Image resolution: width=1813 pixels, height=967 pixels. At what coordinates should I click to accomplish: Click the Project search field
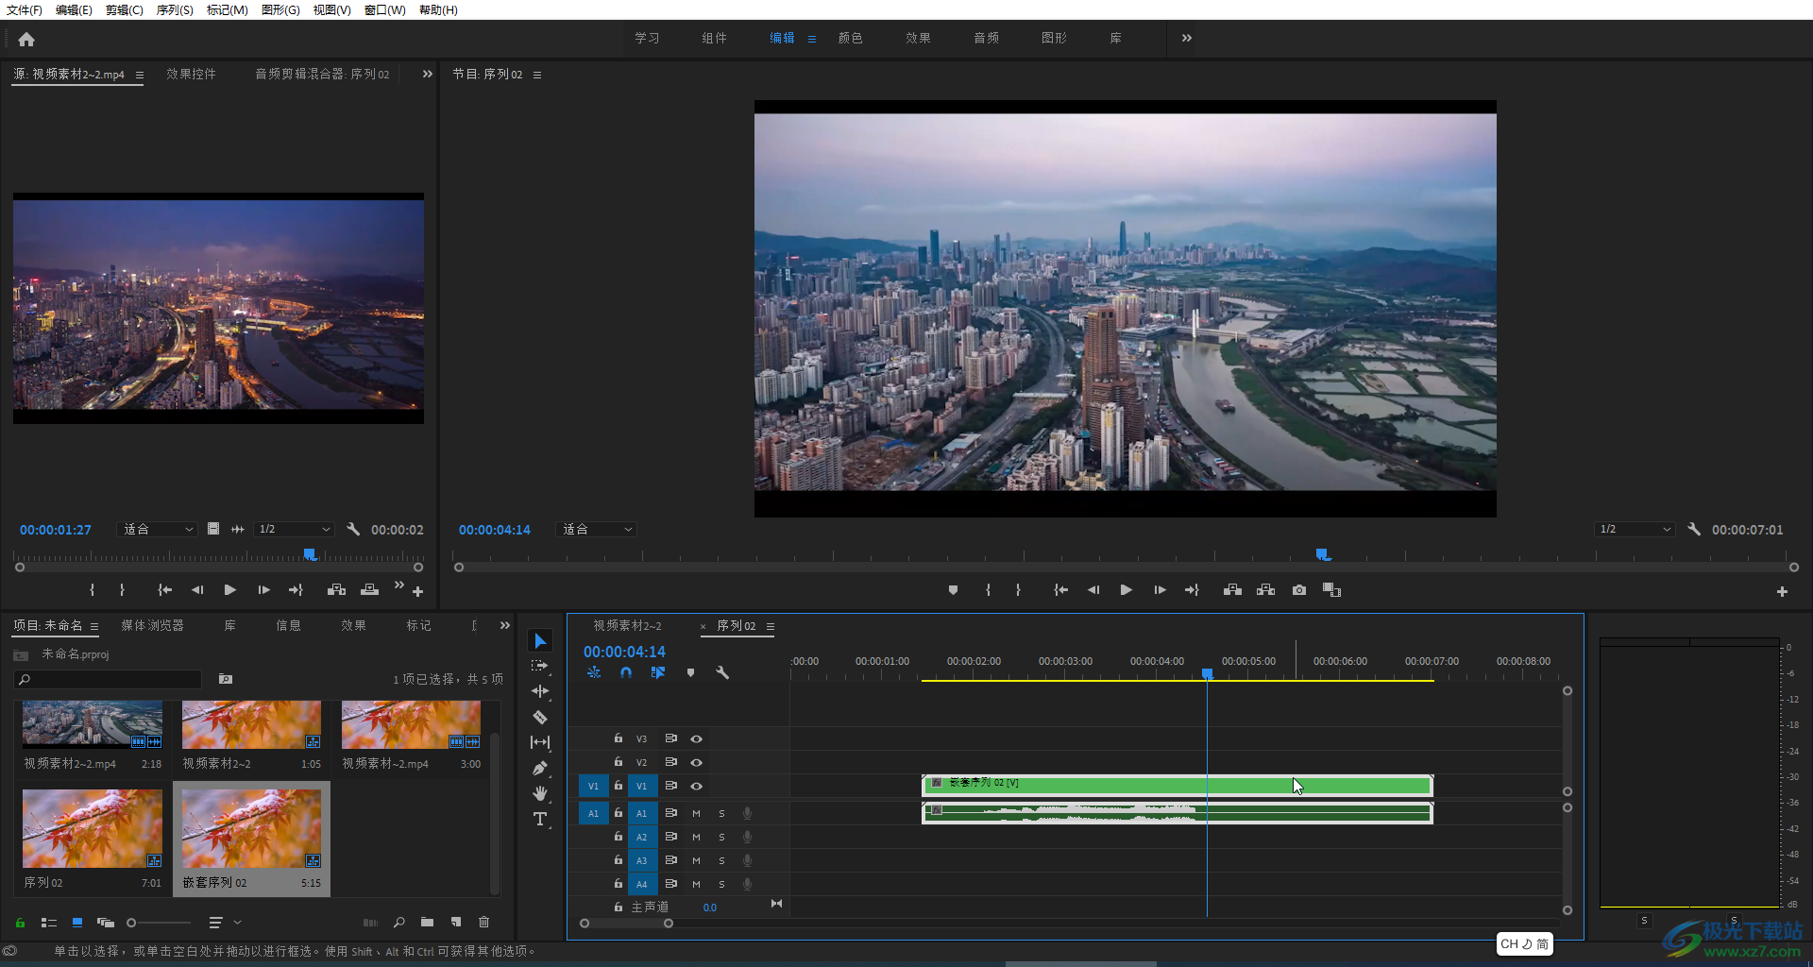(109, 679)
